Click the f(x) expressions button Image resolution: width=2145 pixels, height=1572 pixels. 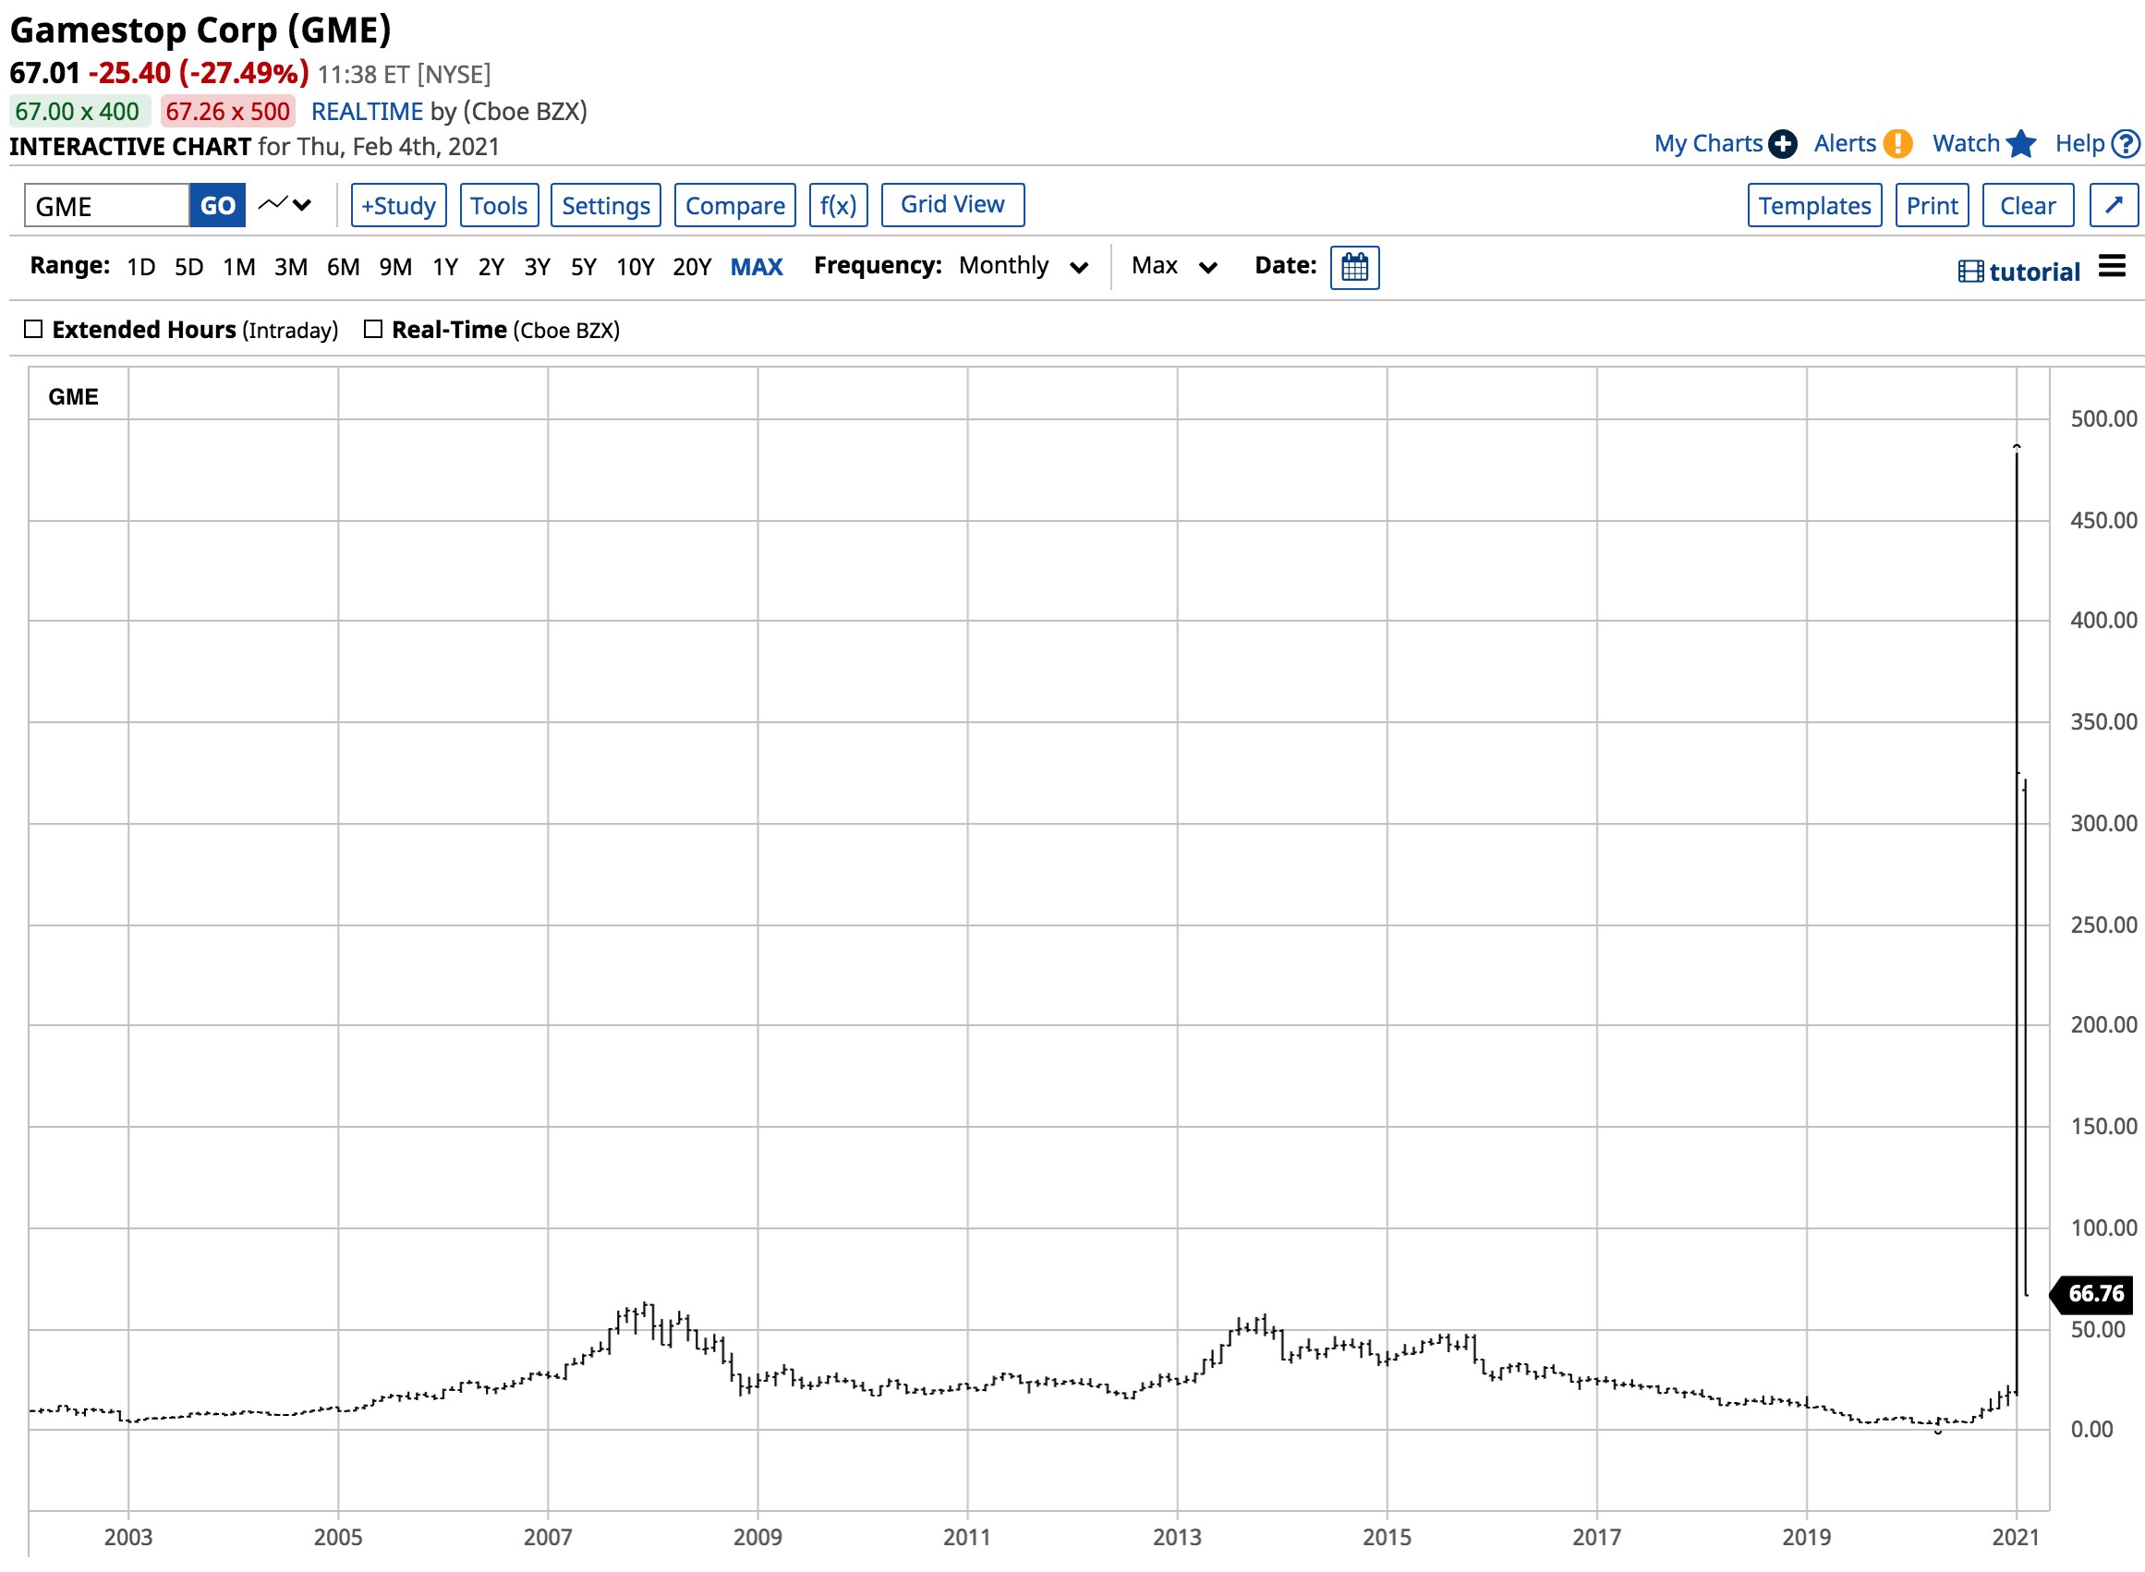(838, 205)
